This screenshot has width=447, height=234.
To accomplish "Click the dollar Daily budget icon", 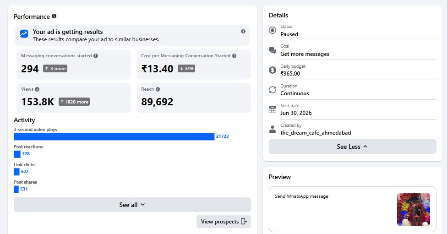I will [x=273, y=70].
